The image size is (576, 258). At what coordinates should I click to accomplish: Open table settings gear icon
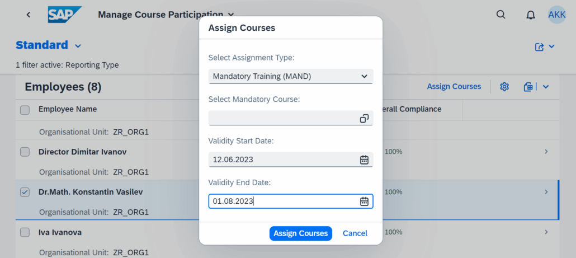[504, 87]
